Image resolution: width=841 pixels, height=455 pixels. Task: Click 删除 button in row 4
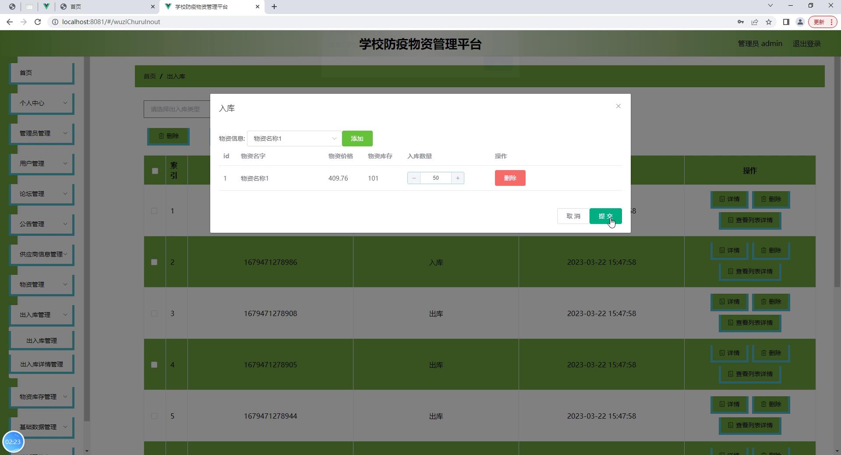click(x=771, y=353)
